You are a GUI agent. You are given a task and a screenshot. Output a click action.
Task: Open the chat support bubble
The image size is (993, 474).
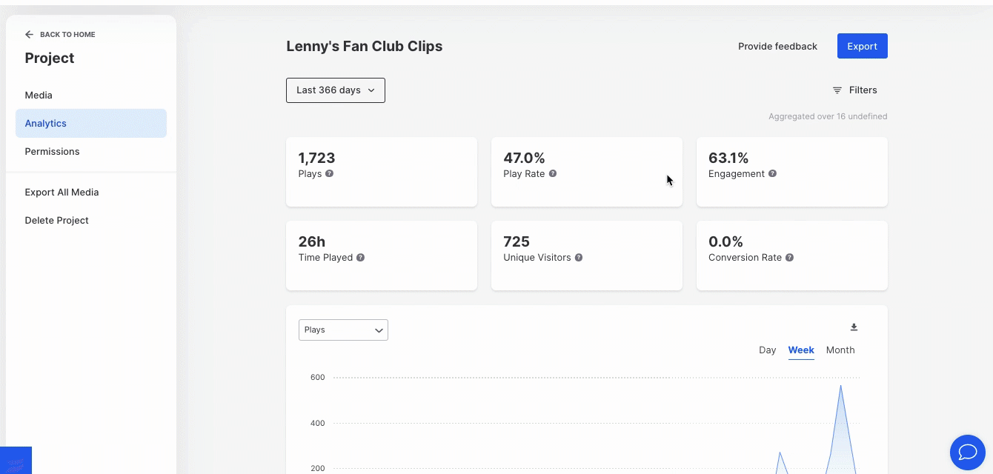click(968, 452)
